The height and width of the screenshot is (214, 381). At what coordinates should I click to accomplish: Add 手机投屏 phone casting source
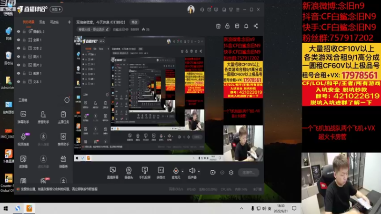click(x=145, y=173)
